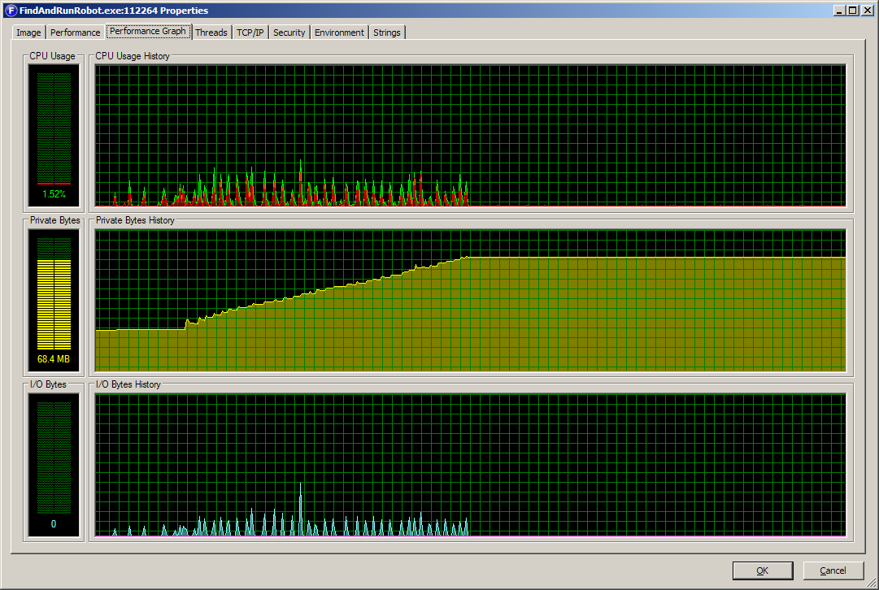This screenshot has height=590, width=879.
Task: Open the Strings tab
Action: click(x=386, y=32)
